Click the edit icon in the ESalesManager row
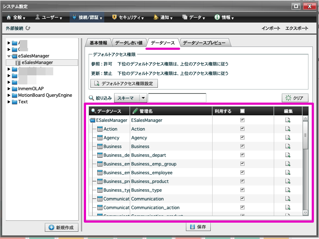The height and width of the screenshot is (239, 319). click(288, 120)
